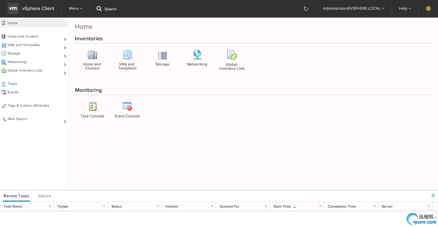Open Server column filter dropdown
This screenshot has width=438, height=227.
pyautogui.click(x=429, y=206)
